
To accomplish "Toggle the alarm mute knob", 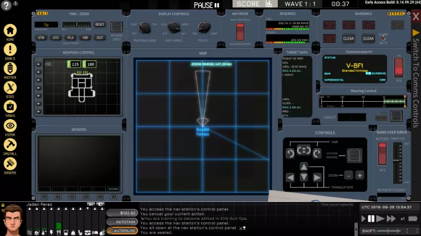I will [x=383, y=38].
